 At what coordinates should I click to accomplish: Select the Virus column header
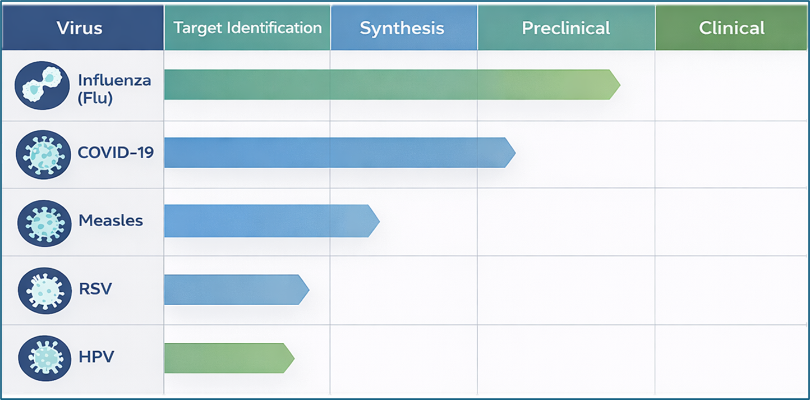click(x=79, y=28)
